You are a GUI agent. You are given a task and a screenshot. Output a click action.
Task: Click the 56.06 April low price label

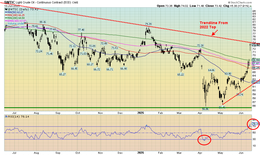pyautogui.click(x=205, y=109)
